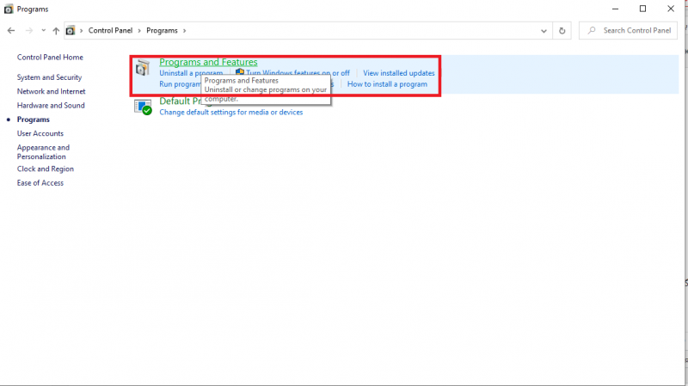Open the recent locations dropdown arrow
Viewport: 688px width, 386px height.
(x=43, y=30)
